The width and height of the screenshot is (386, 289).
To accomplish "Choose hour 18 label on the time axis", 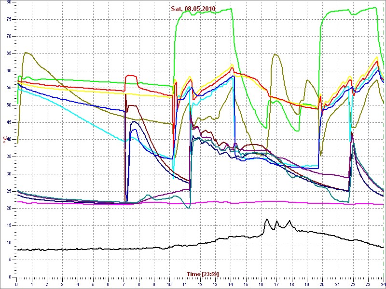I will tap(292, 285).
